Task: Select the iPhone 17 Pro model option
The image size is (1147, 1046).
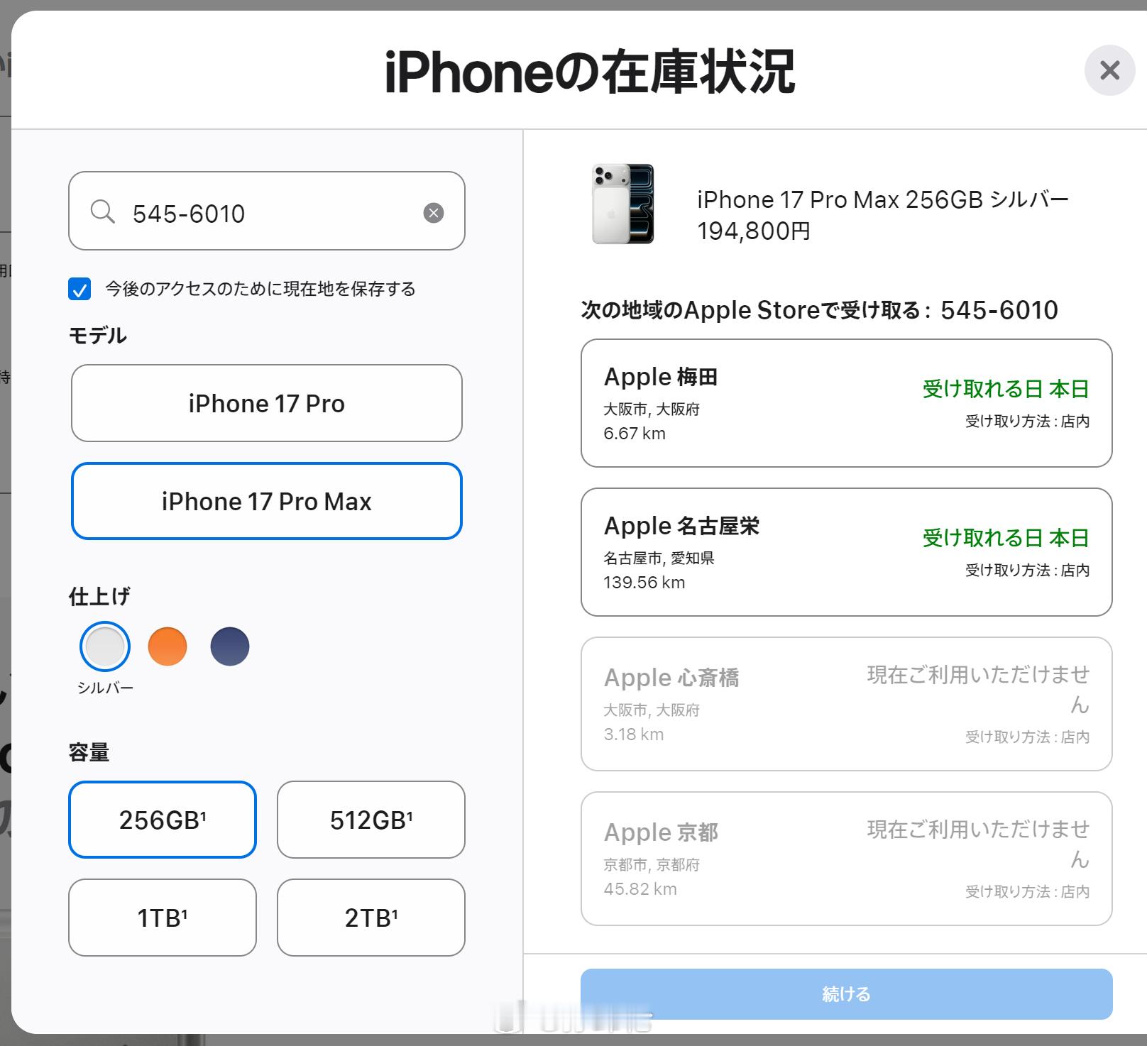Action: 266,403
